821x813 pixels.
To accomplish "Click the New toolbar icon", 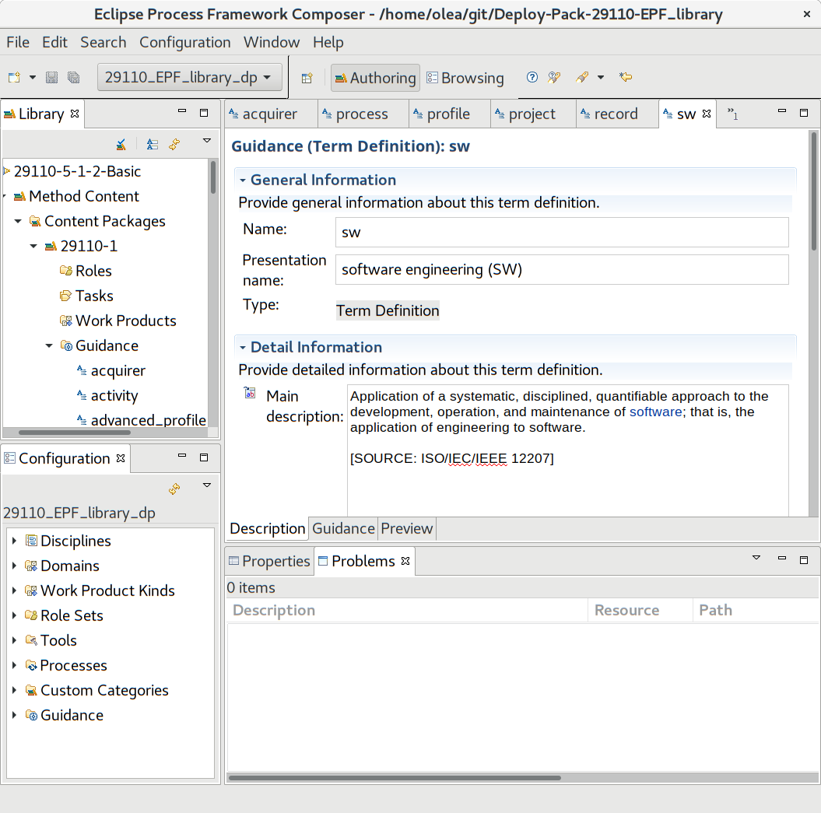I will (14, 78).
